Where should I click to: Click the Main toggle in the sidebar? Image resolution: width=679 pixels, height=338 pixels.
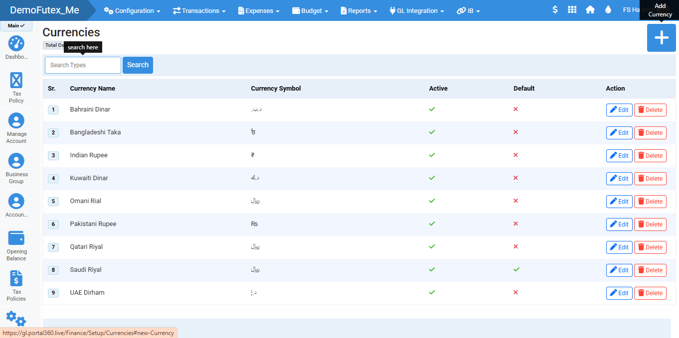[x=16, y=26]
